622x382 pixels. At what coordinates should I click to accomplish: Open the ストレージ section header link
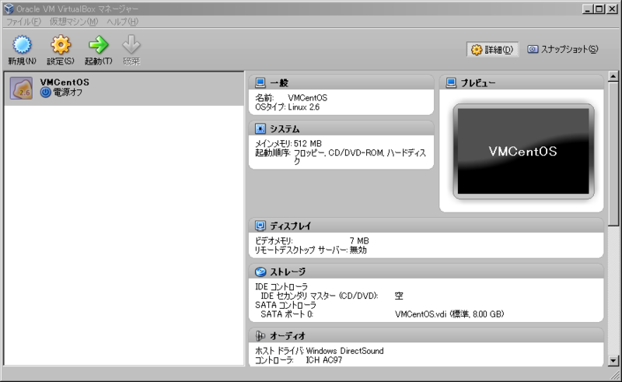pos(288,272)
